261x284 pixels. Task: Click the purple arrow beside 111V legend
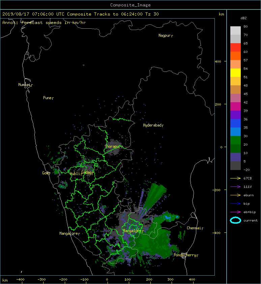point(235,187)
